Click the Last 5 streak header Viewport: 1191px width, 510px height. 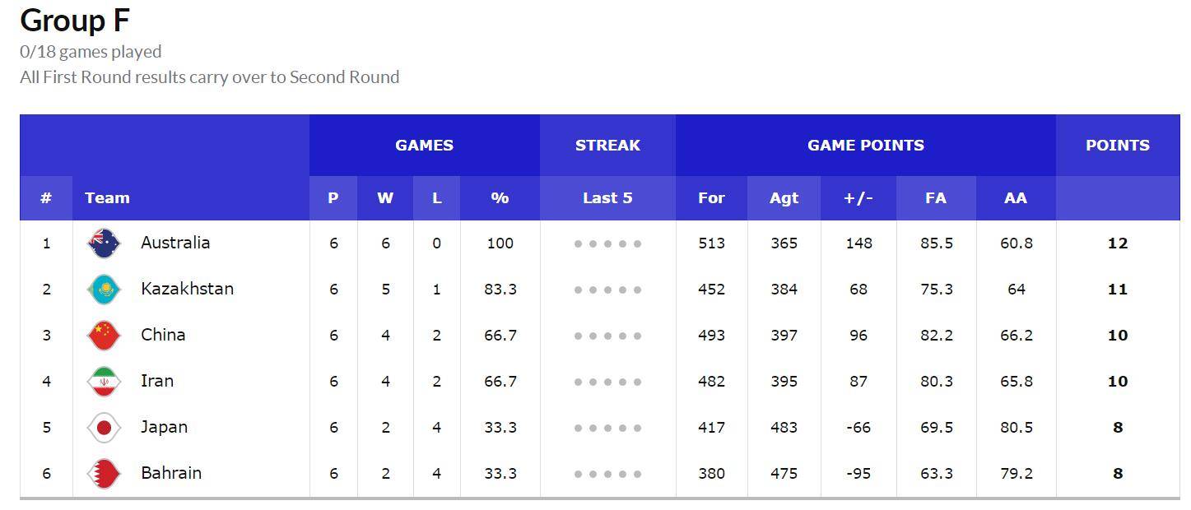pos(607,198)
